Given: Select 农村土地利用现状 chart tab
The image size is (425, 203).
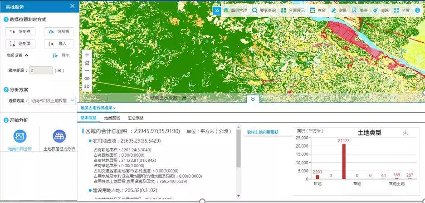Looking at the screenshot, I should [x=263, y=132].
